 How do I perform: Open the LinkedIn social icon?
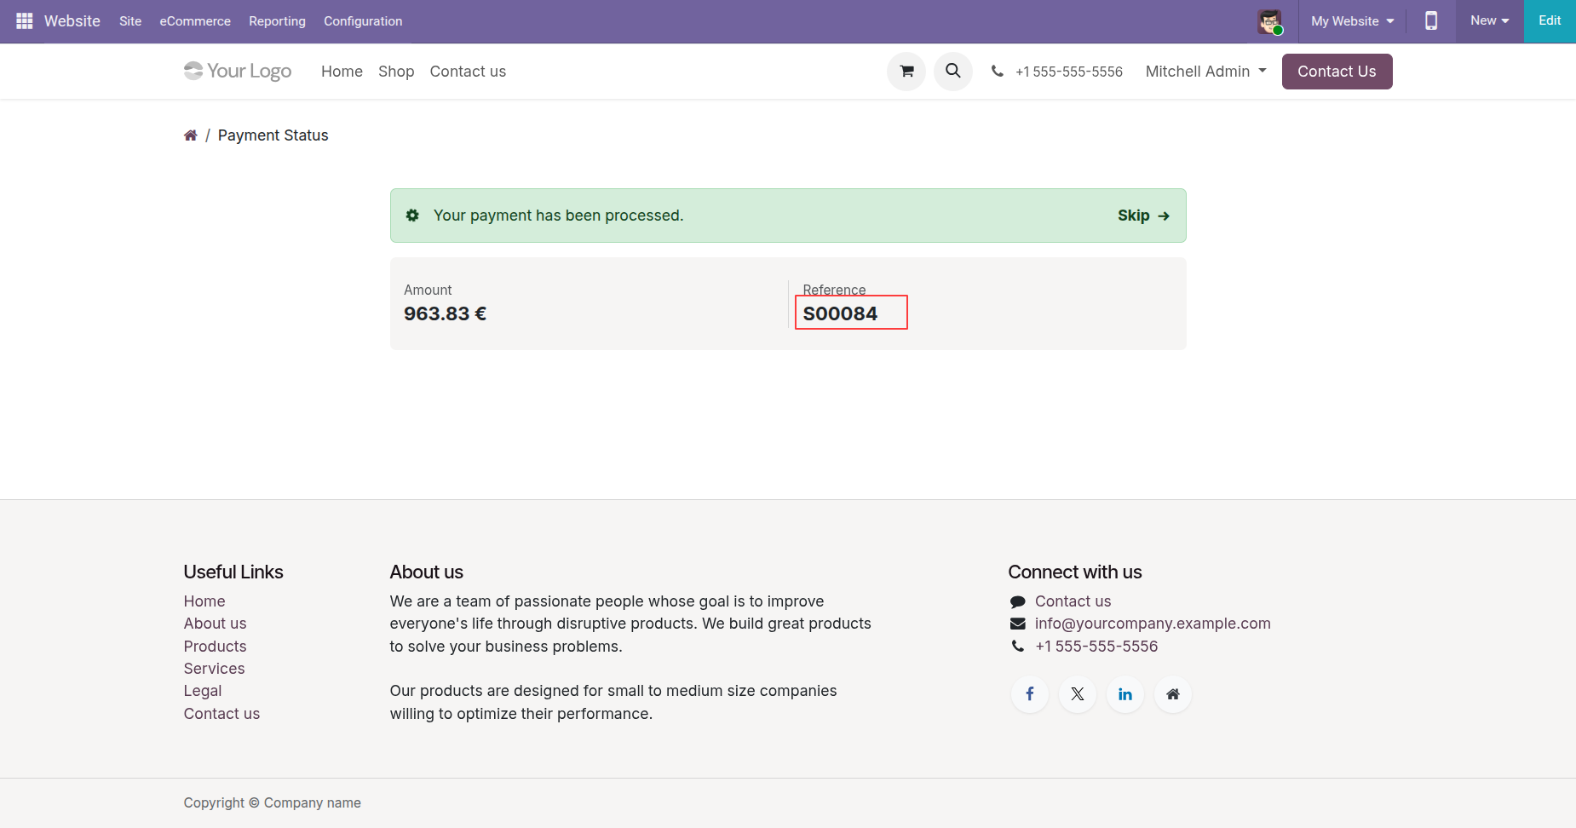1125,694
